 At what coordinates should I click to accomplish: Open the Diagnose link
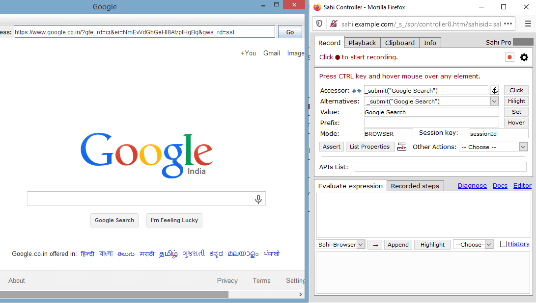pyautogui.click(x=472, y=185)
